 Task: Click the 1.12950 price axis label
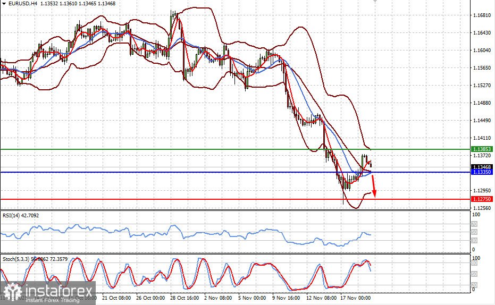click(x=482, y=191)
